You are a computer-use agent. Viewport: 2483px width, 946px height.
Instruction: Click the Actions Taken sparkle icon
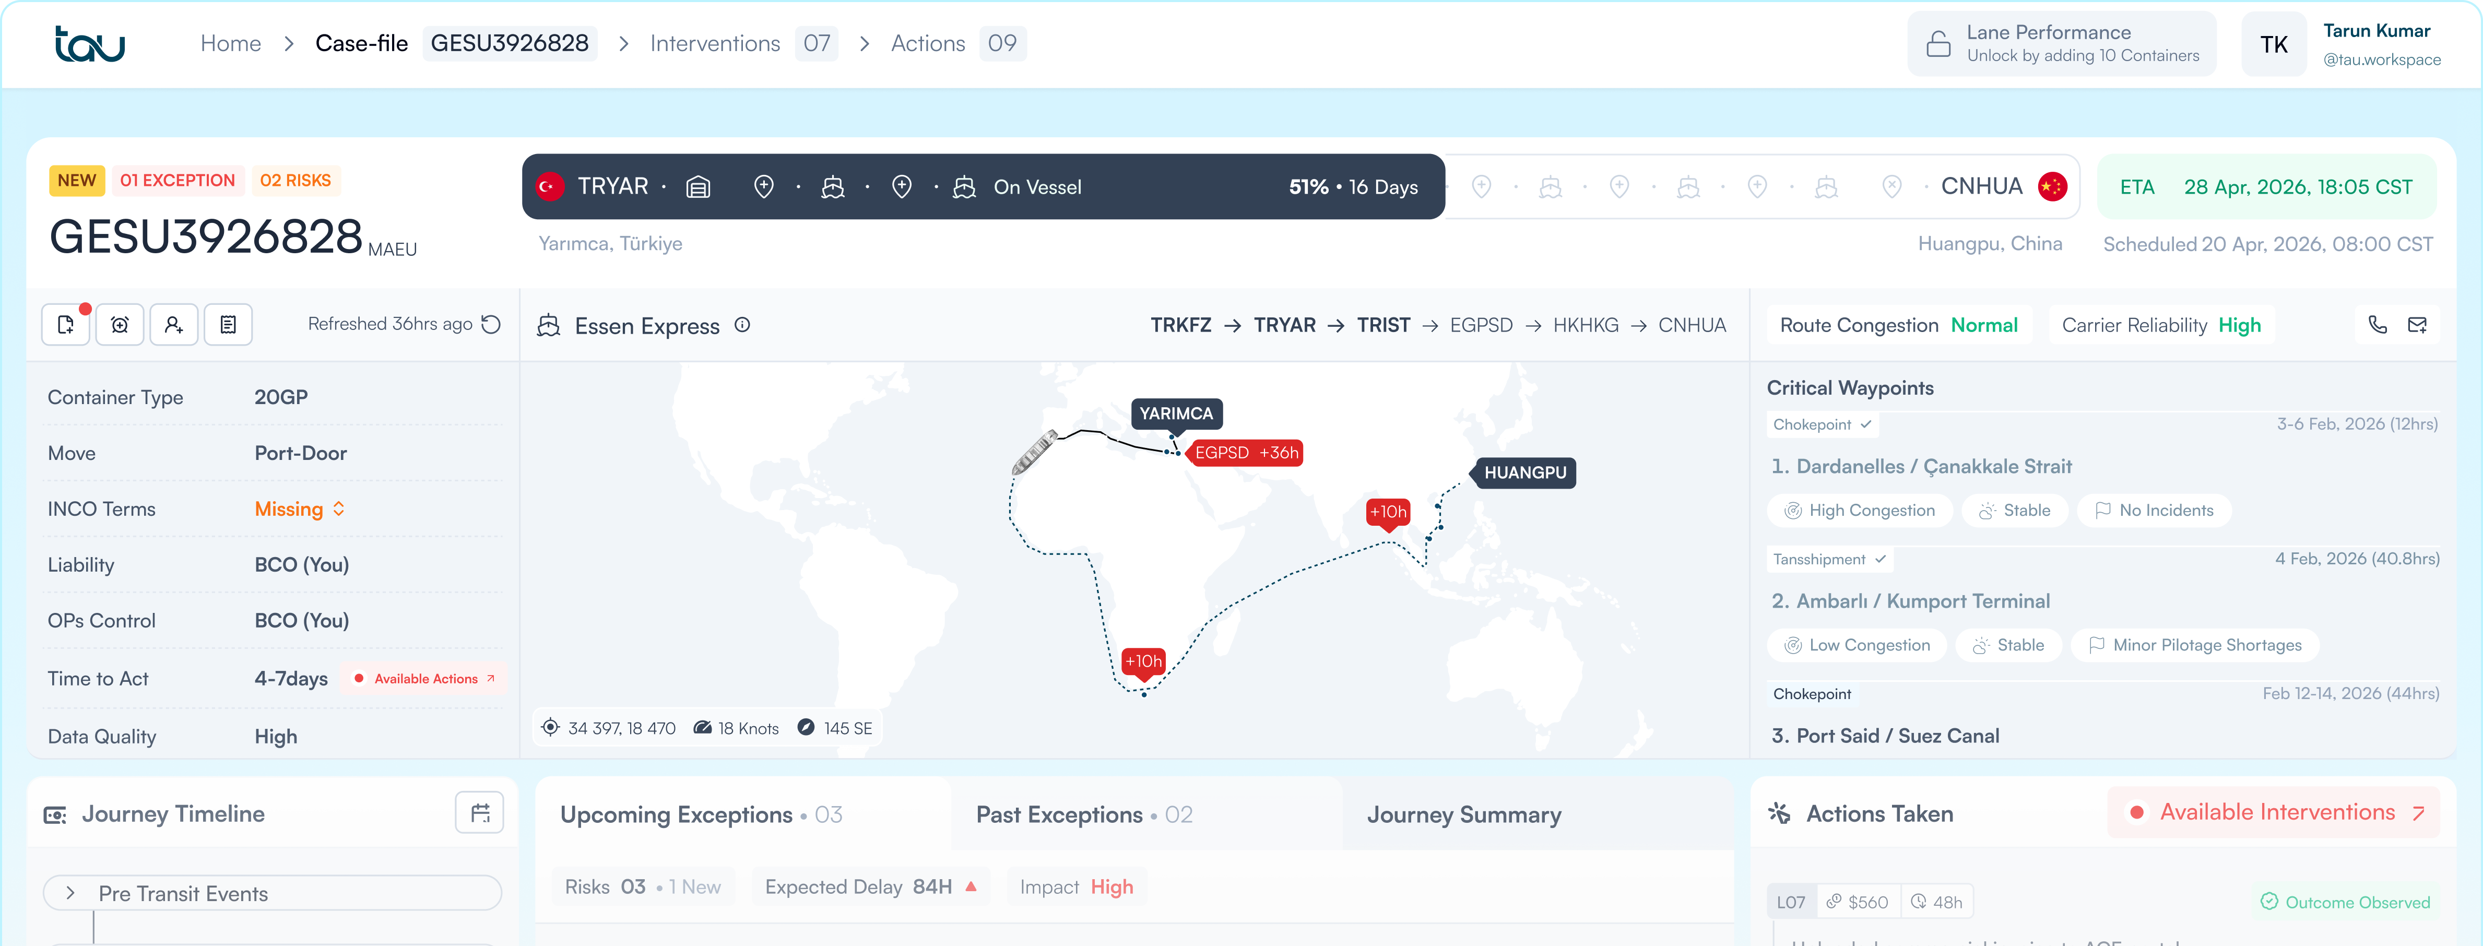pyautogui.click(x=1779, y=814)
